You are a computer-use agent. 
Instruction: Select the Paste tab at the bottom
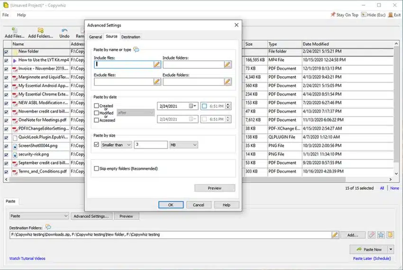click(x=10, y=201)
